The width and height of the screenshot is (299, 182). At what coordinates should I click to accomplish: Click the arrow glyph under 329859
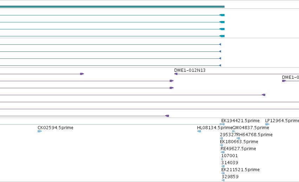[x=223, y=180]
